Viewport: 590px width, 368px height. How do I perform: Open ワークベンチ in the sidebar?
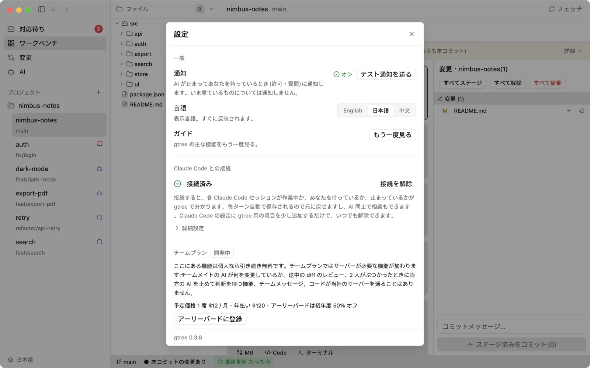tap(55, 43)
